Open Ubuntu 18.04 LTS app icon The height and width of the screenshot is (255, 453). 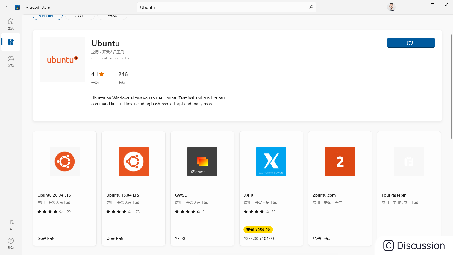pyautogui.click(x=134, y=162)
